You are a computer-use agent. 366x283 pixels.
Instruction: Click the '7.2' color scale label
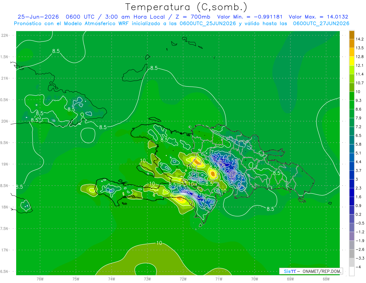click(x=358, y=127)
